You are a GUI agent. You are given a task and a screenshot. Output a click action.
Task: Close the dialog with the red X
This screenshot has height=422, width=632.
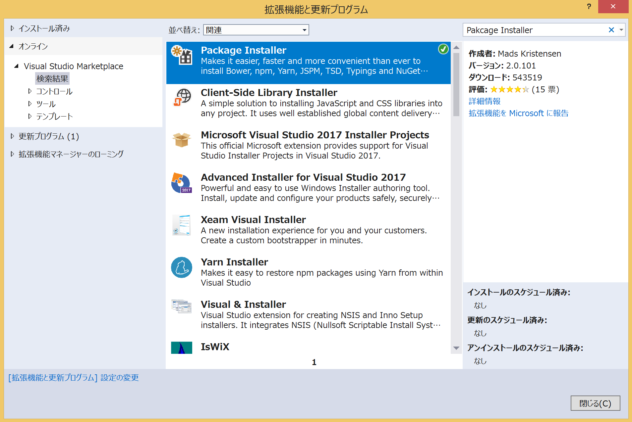click(613, 6)
